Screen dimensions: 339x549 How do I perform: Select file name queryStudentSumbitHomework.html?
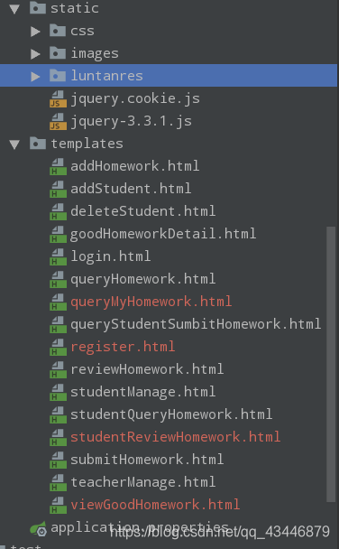(196, 324)
